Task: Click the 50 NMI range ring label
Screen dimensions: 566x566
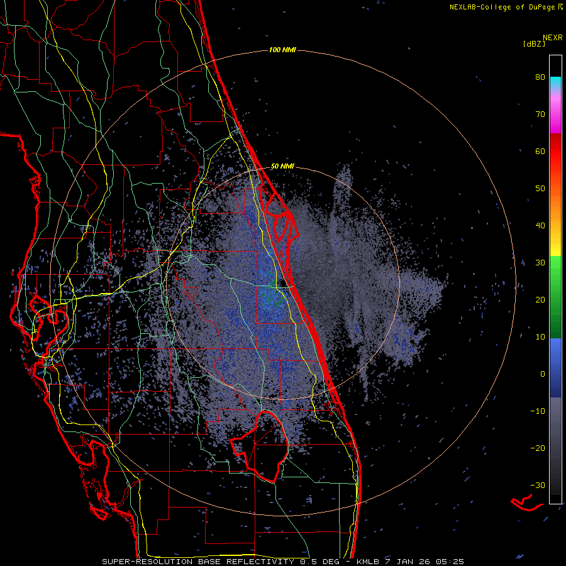Action: click(282, 166)
